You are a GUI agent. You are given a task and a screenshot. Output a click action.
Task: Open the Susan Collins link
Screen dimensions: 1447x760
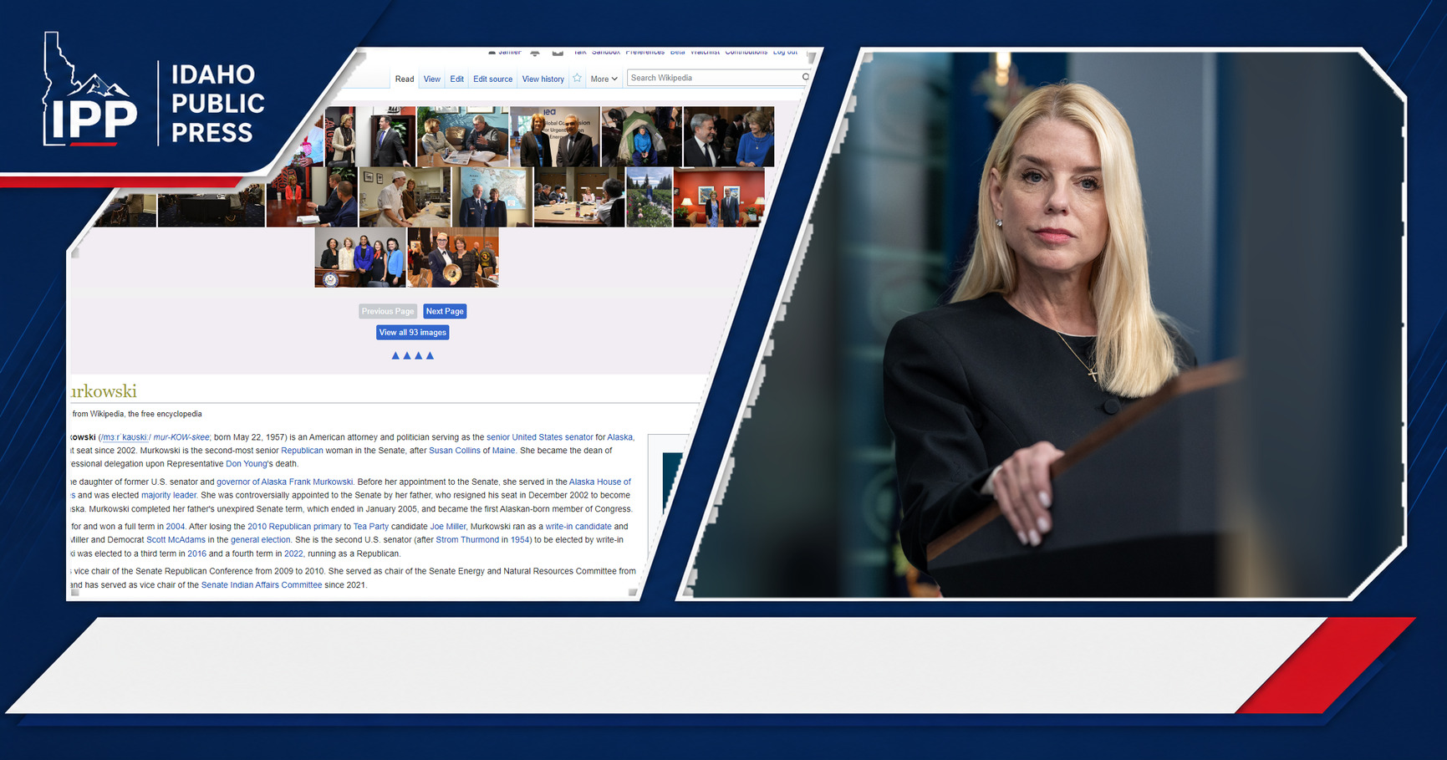(455, 451)
